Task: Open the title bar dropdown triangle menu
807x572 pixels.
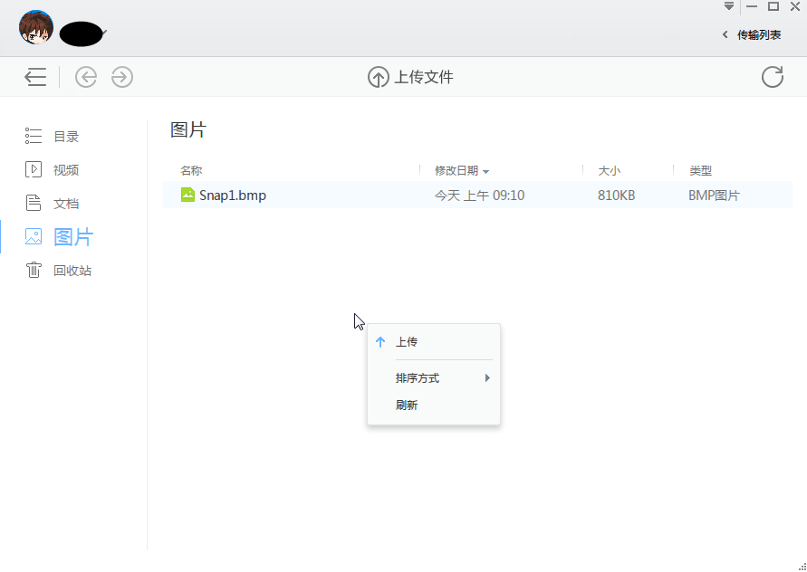Action: 729,6
